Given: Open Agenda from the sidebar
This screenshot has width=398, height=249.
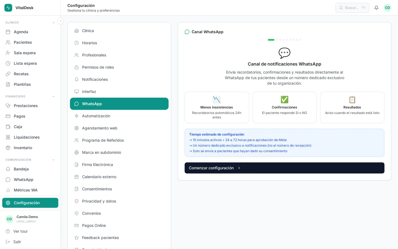Looking at the screenshot, I should pos(30,32).
